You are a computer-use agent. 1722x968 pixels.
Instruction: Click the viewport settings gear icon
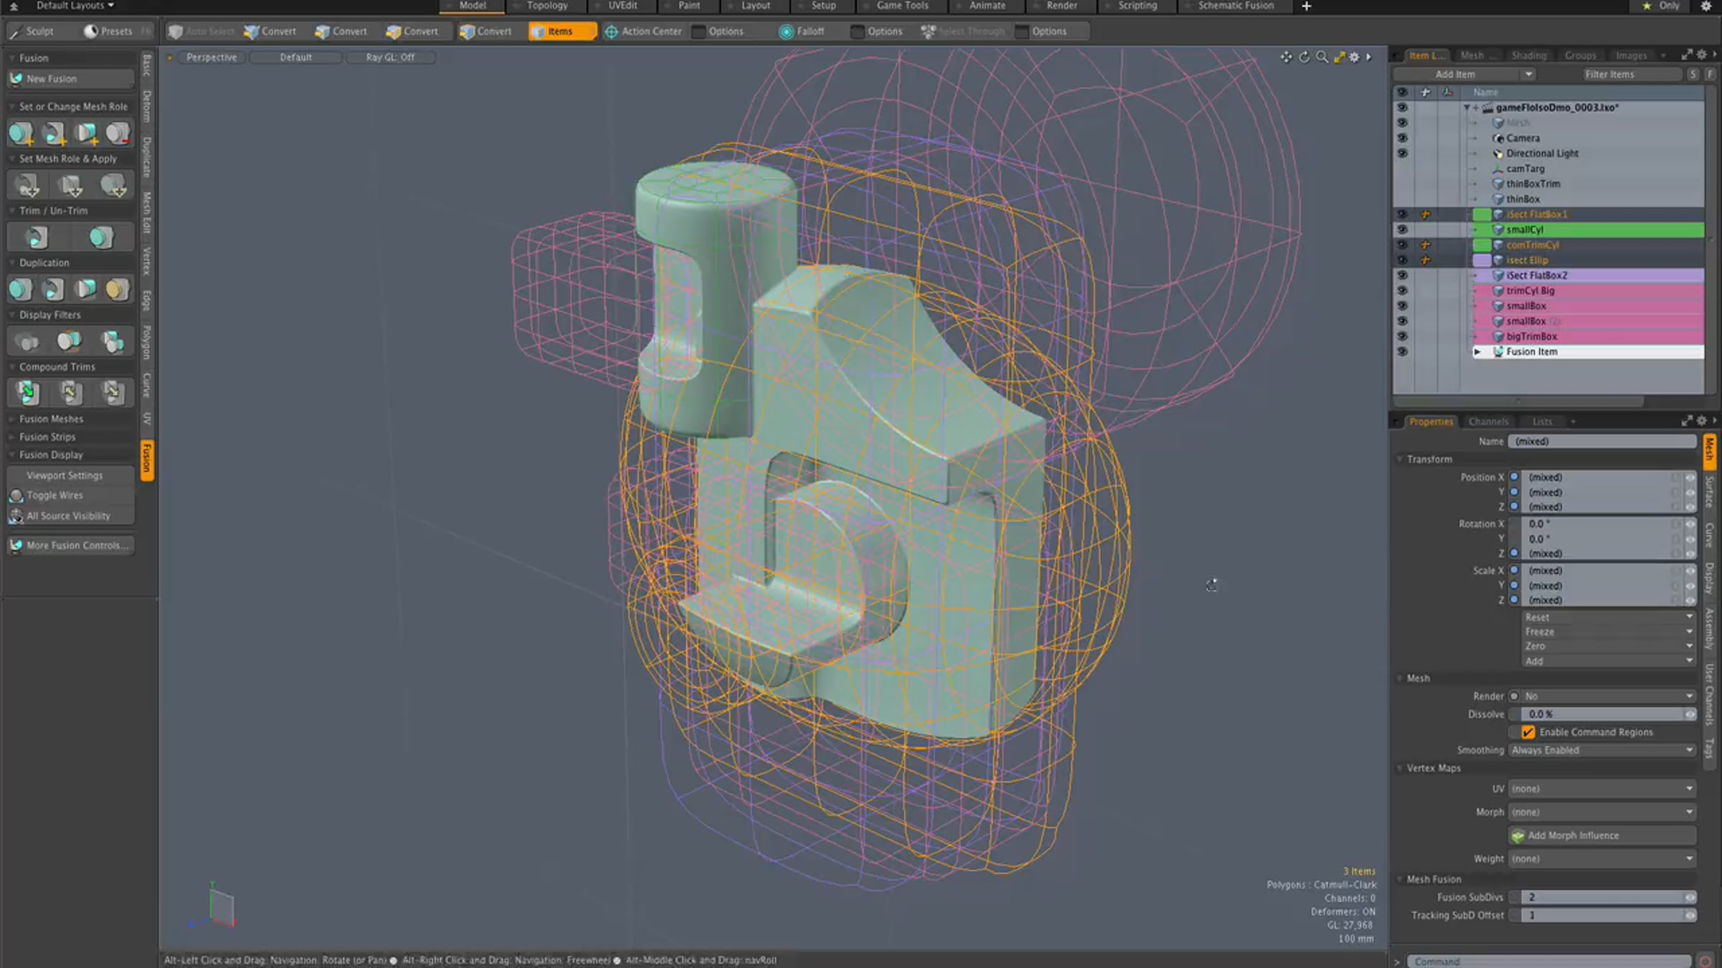1354,57
